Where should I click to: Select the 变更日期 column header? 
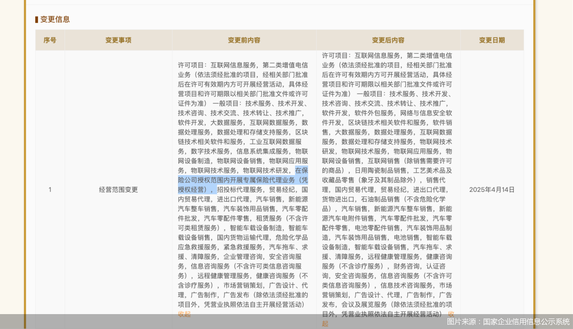click(492, 40)
